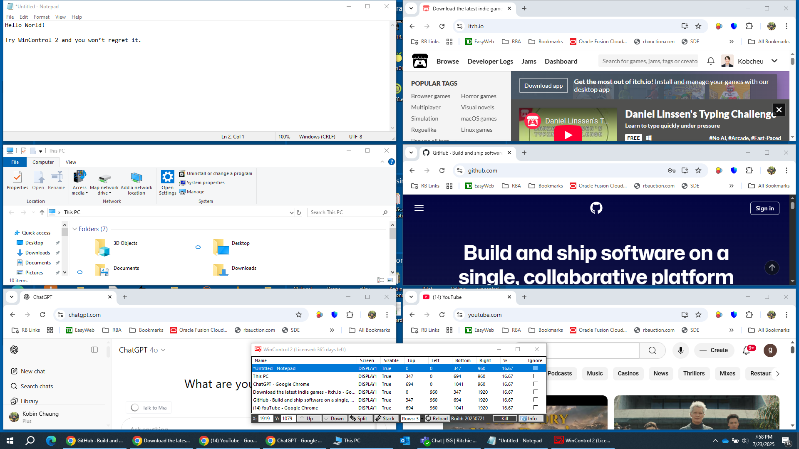The height and width of the screenshot is (449, 799).
Task: Open Microsoft Edge from taskbar
Action: click(x=51, y=441)
